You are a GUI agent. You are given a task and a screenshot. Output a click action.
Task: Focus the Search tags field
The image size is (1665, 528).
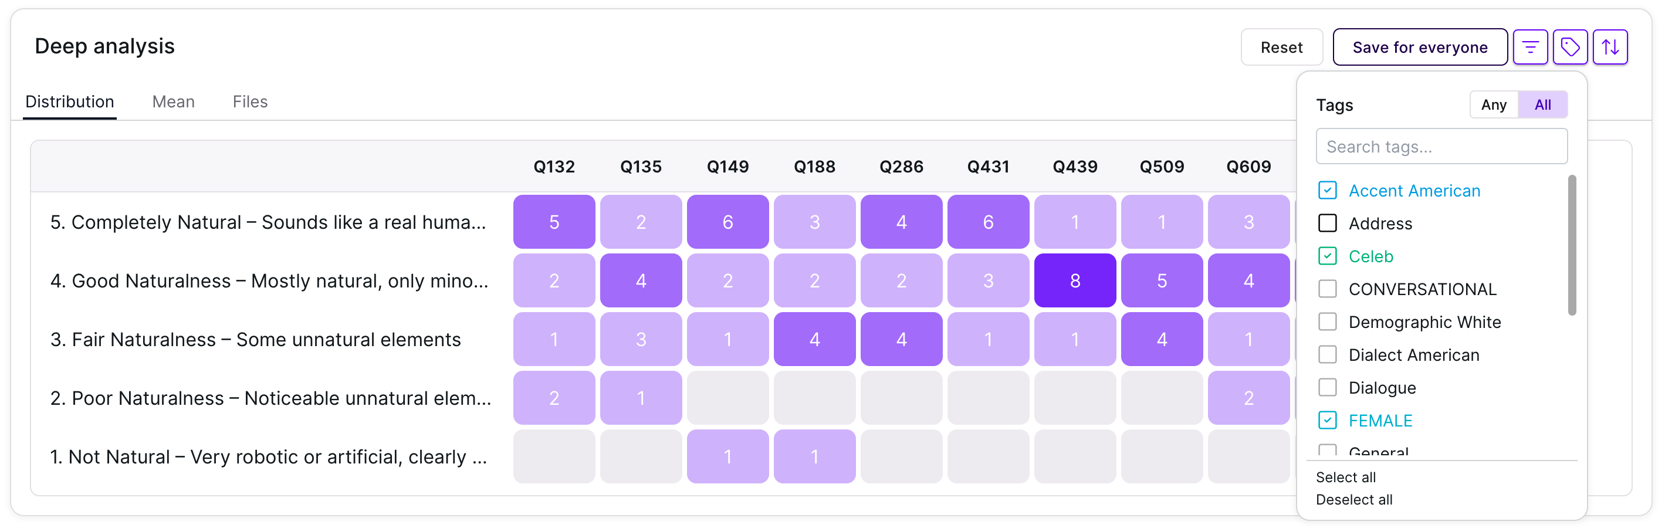(1441, 147)
